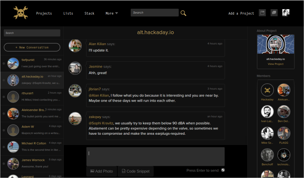The image size is (304, 178).
Task: Follow the View Project link
Action: [x=275, y=64]
